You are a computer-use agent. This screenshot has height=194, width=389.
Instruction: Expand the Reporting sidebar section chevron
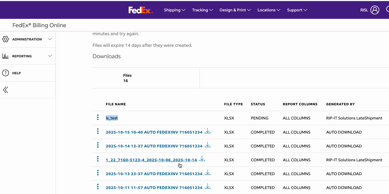(50, 56)
